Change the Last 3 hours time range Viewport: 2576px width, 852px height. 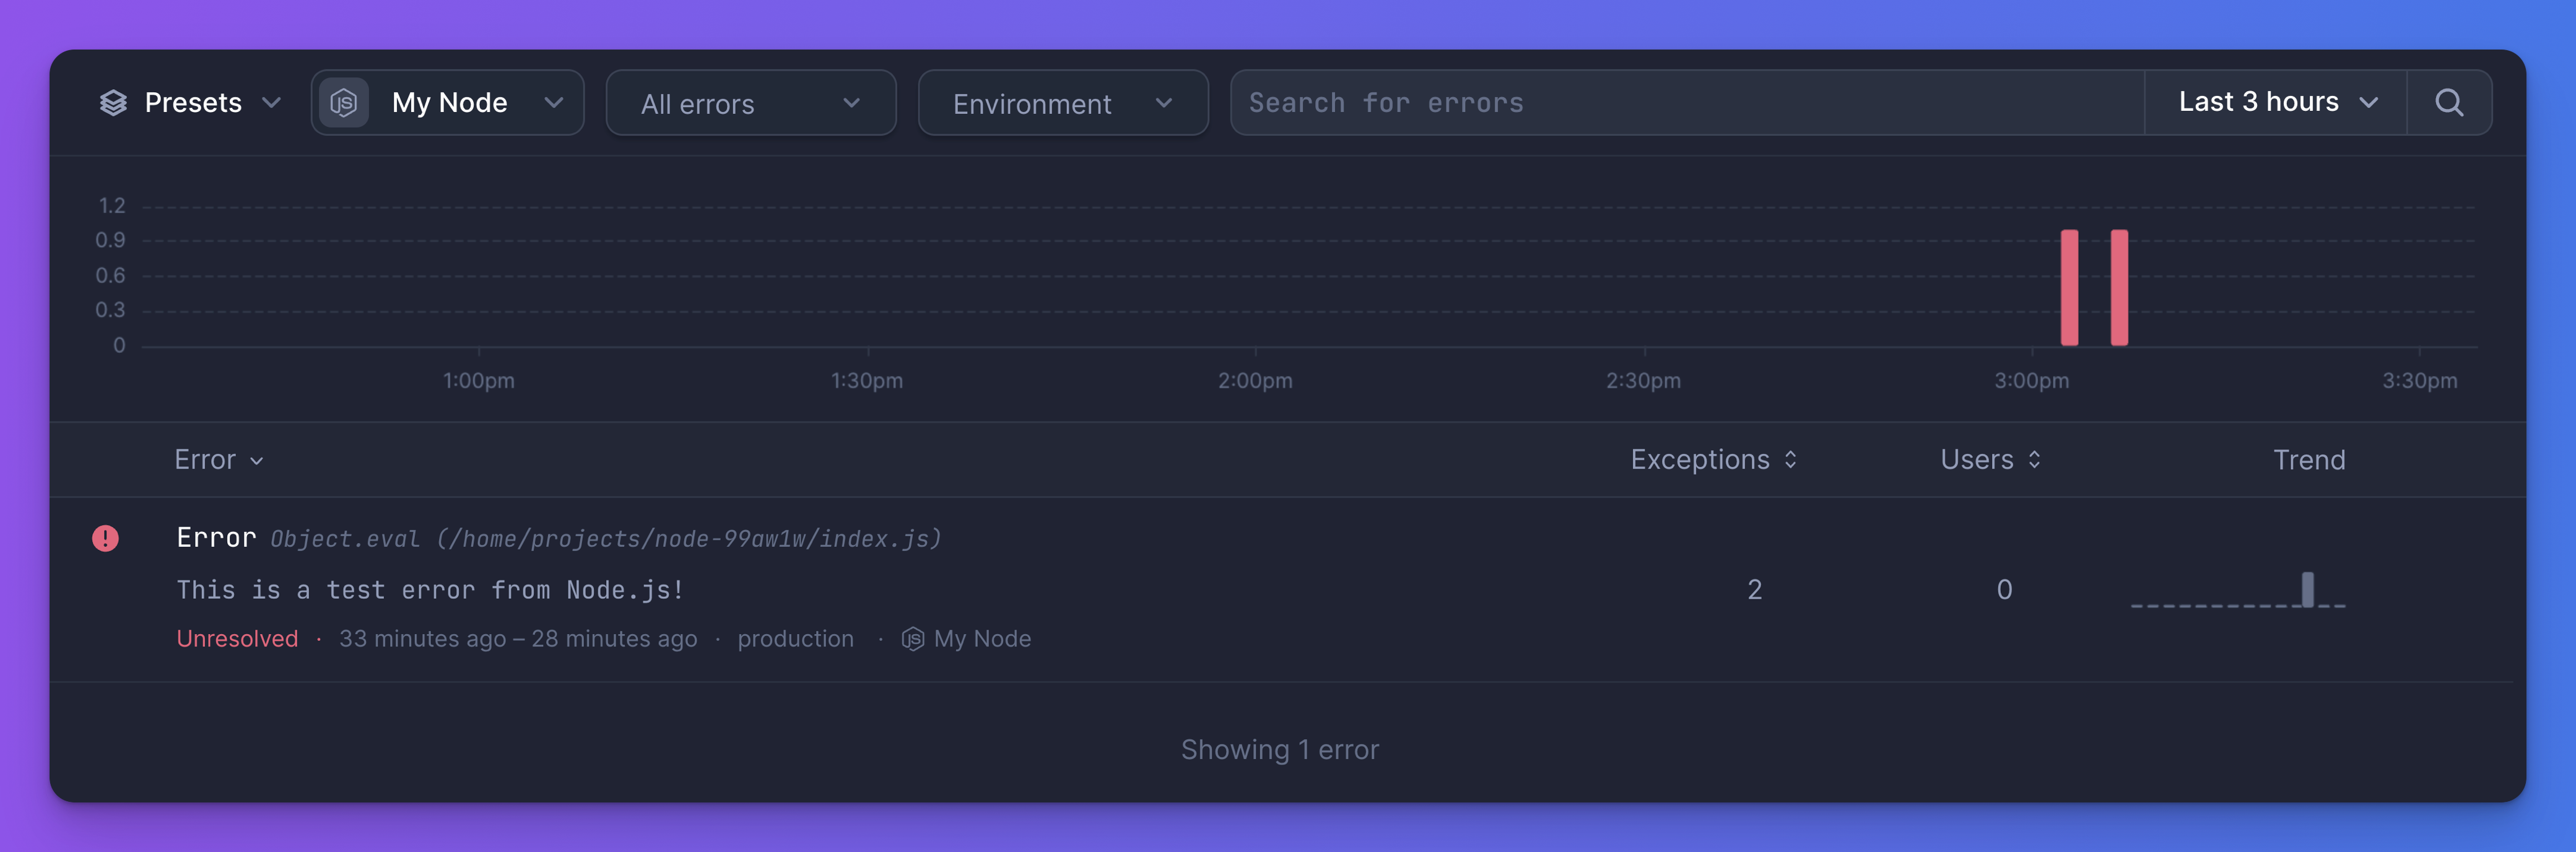(x=2276, y=103)
